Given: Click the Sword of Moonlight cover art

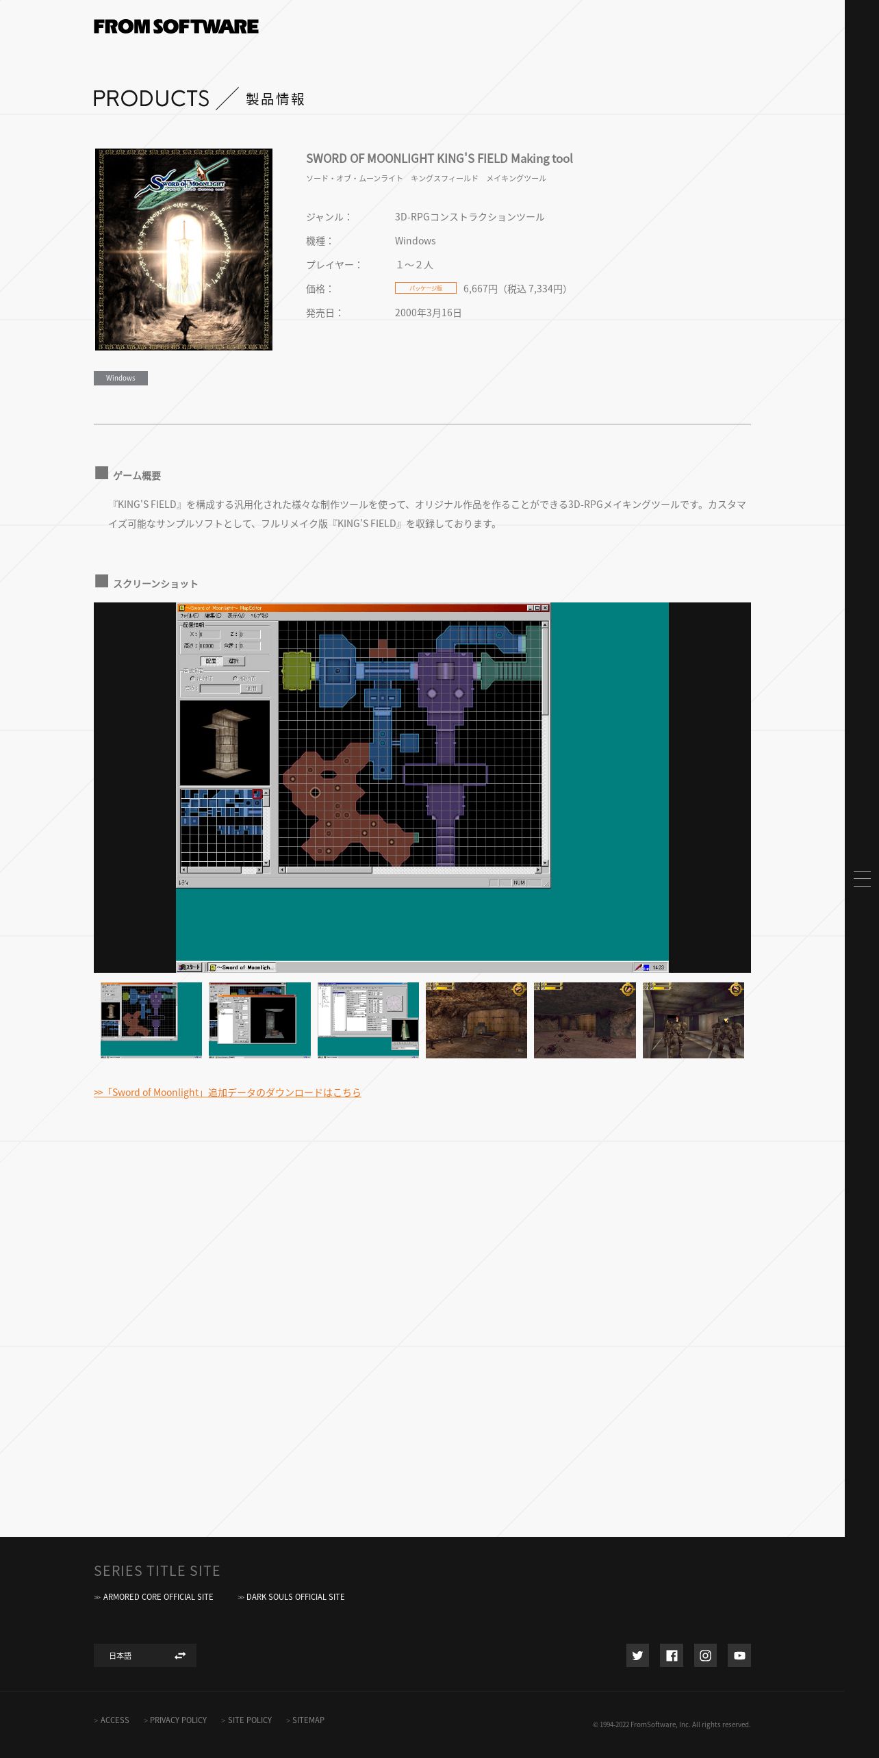Looking at the screenshot, I should [183, 249].
